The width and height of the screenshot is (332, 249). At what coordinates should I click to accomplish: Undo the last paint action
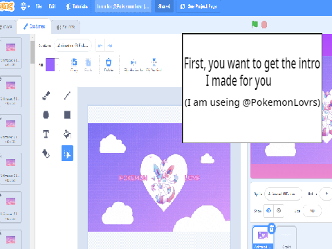(x=100, y=46)
